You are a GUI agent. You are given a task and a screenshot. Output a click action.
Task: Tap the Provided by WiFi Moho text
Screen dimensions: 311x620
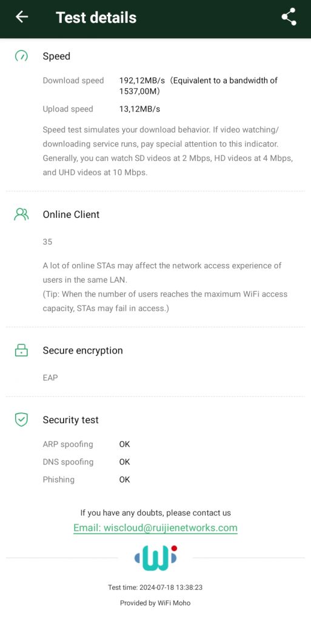point(155,603)
